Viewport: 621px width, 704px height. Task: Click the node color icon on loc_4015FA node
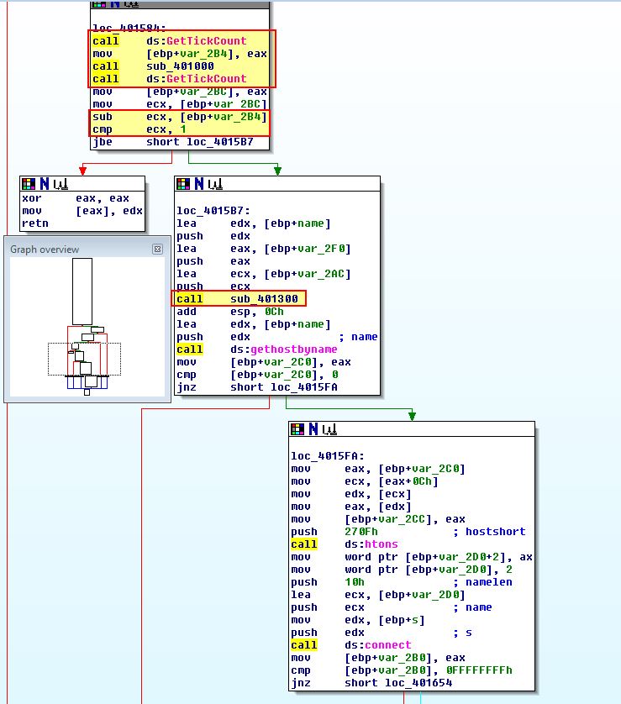[297, 429]
